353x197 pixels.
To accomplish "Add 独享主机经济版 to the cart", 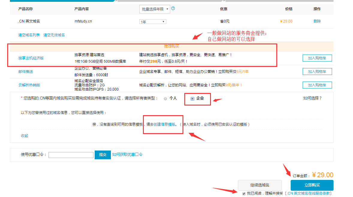I will click(317, 58).
